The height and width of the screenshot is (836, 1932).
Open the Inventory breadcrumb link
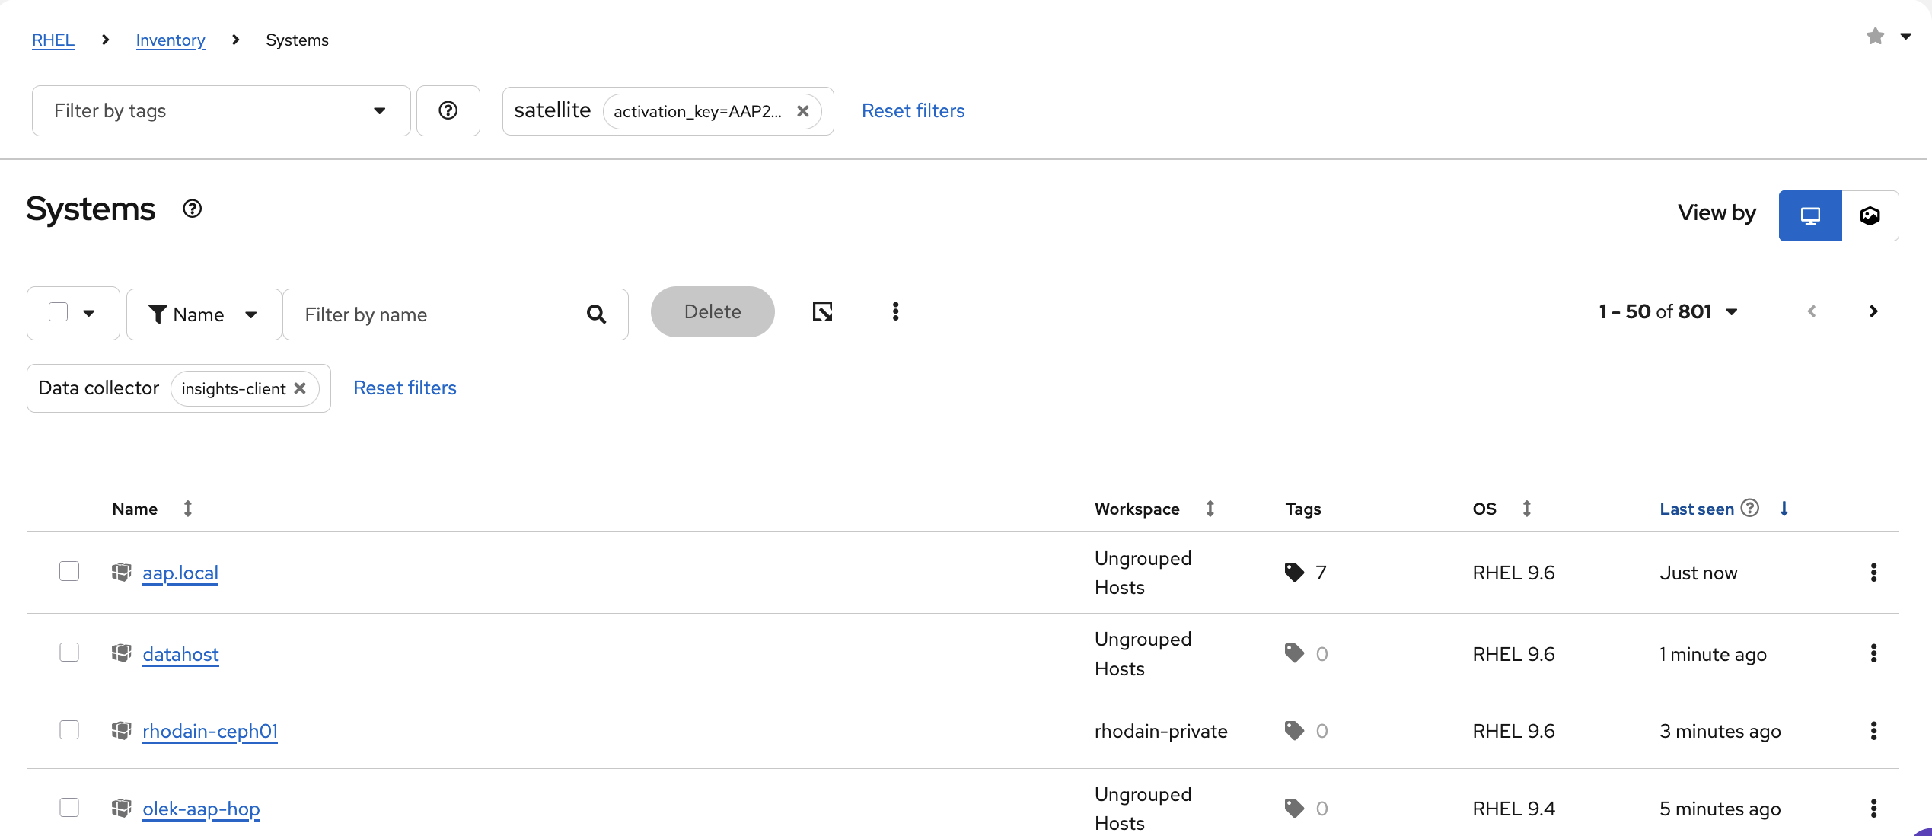(x=171, y=40)
